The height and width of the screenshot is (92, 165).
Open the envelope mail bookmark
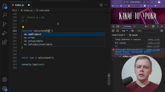pyautogui.click(x=129, y=6)
